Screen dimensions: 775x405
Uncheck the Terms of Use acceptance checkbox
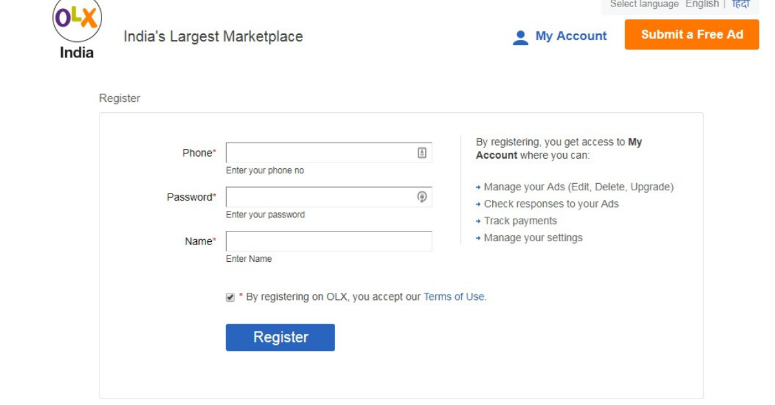231,297
